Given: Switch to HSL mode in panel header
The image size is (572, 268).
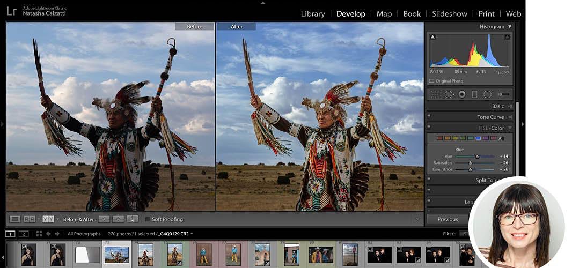Looking at the screenshot, I should (483, 128).
